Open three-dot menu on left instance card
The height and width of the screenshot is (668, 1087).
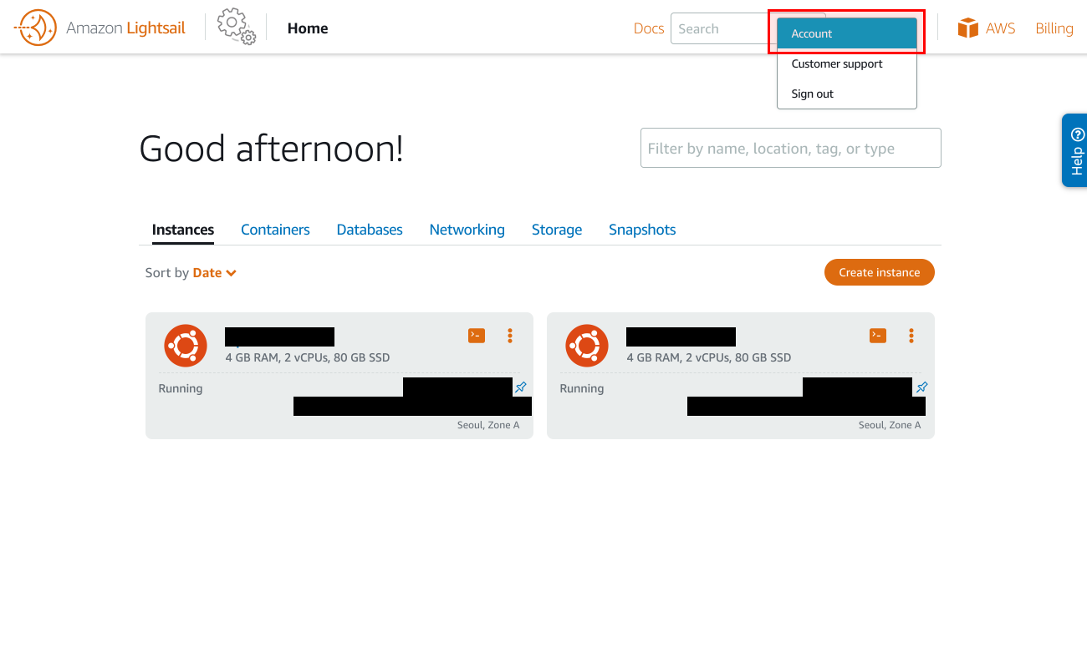pyautogui.click(x=510, y=336)
